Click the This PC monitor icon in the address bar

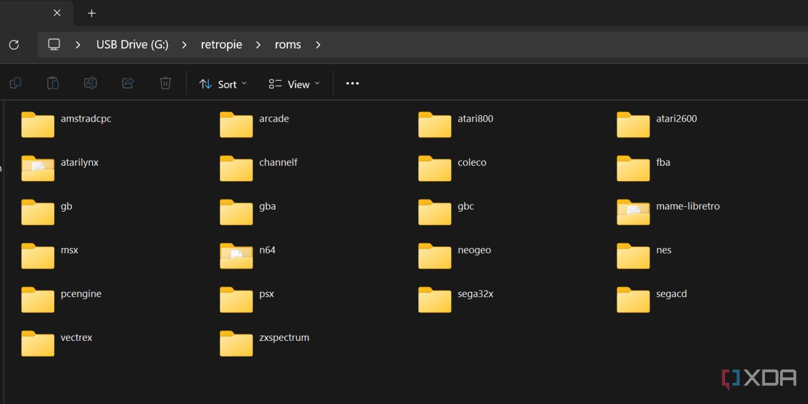[54, 44]
